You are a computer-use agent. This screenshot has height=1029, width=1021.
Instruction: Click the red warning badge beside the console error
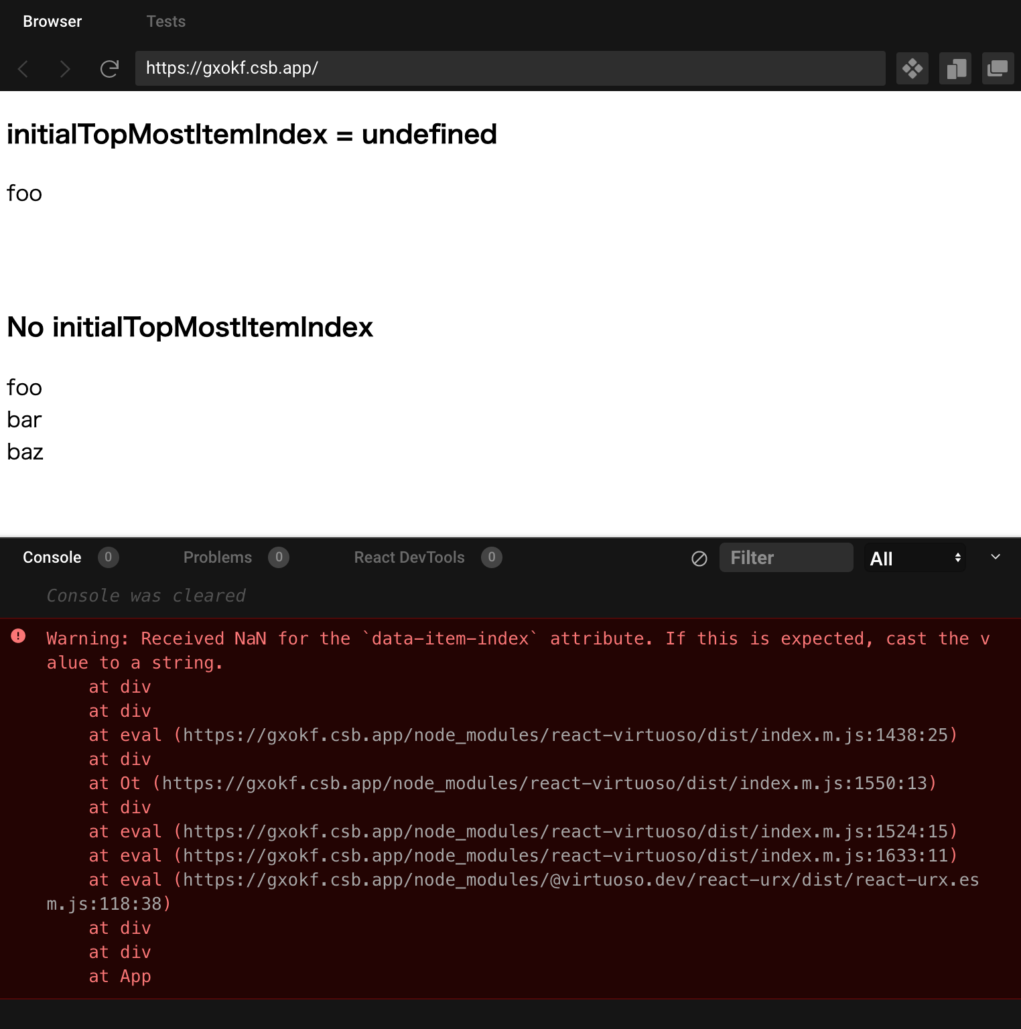[x=19, y=636]
